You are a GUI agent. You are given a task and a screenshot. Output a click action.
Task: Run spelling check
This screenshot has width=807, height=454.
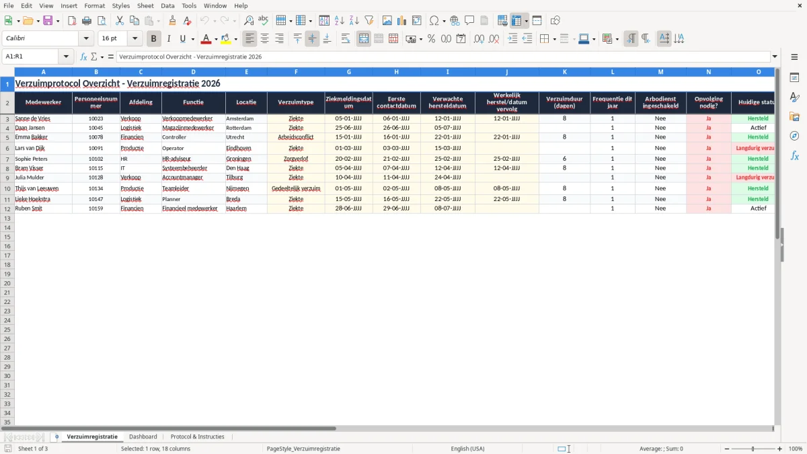pyautogui.click(x=264, y=21)
